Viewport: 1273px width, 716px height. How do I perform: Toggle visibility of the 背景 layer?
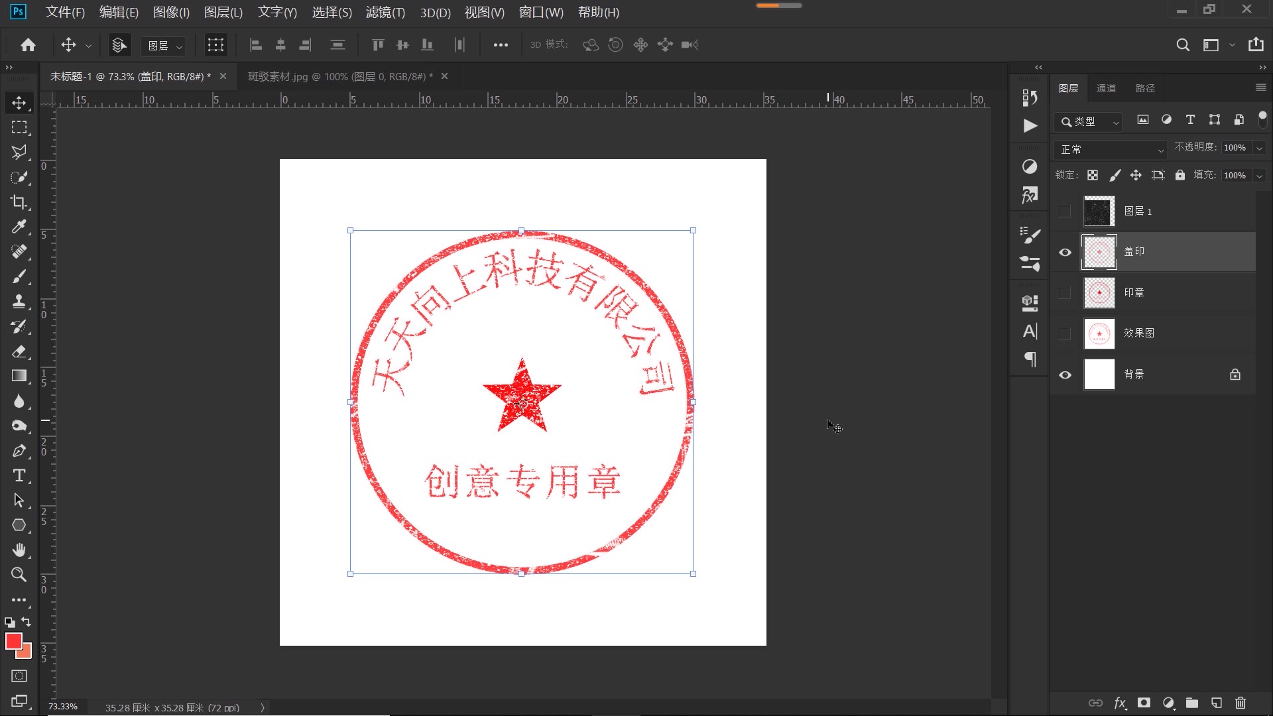coord(1065,375)
